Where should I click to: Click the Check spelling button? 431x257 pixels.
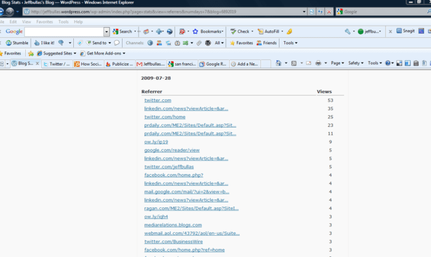(240, 31)
